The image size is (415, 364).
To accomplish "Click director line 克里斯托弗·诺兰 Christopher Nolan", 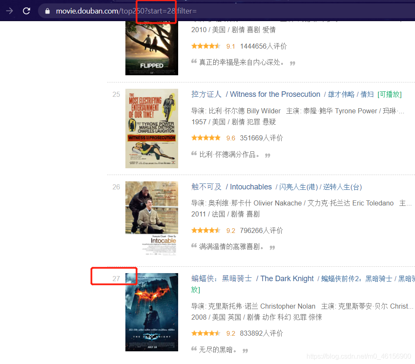I will (x=253, y=306).
